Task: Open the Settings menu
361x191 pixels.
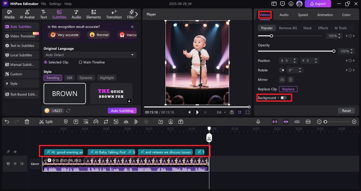Action: 55,4
